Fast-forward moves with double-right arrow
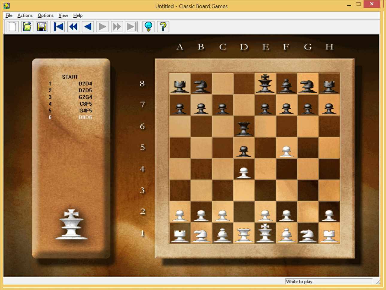 point(117,27)
